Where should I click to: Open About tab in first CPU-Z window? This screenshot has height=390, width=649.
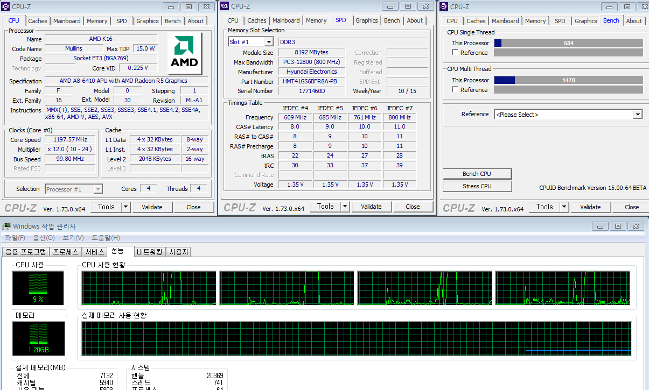click(x=196, y=21)
